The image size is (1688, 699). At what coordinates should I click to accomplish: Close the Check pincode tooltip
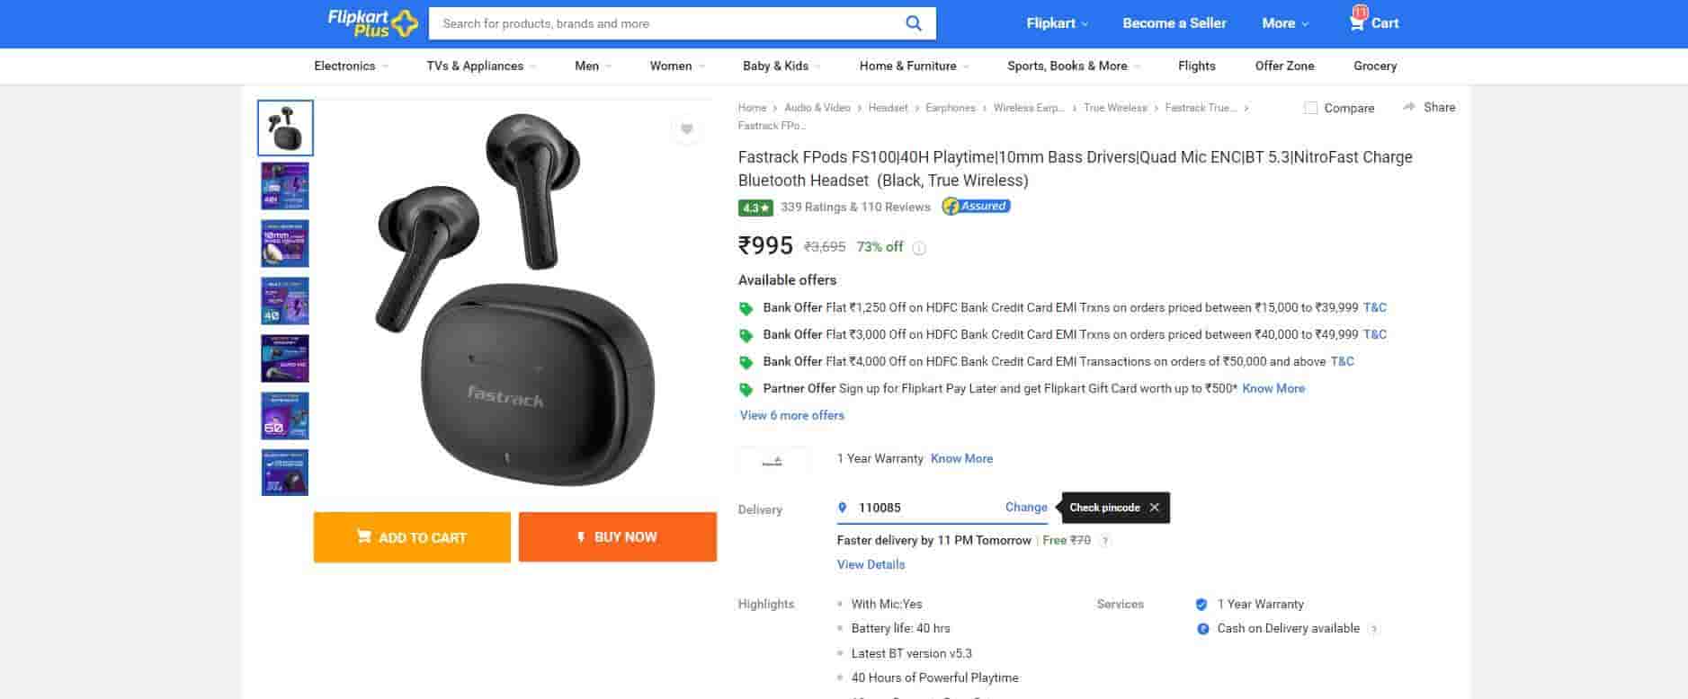pyautogui.click(x=1155, y=508)
